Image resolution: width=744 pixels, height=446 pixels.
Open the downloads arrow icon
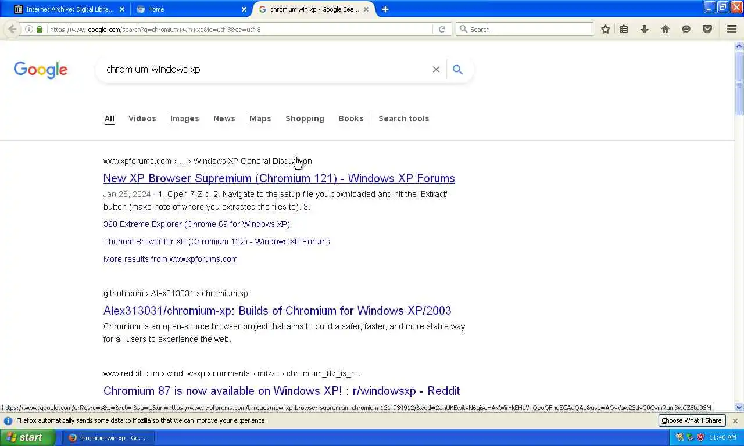pyautogui.click(x=645, y=29)
